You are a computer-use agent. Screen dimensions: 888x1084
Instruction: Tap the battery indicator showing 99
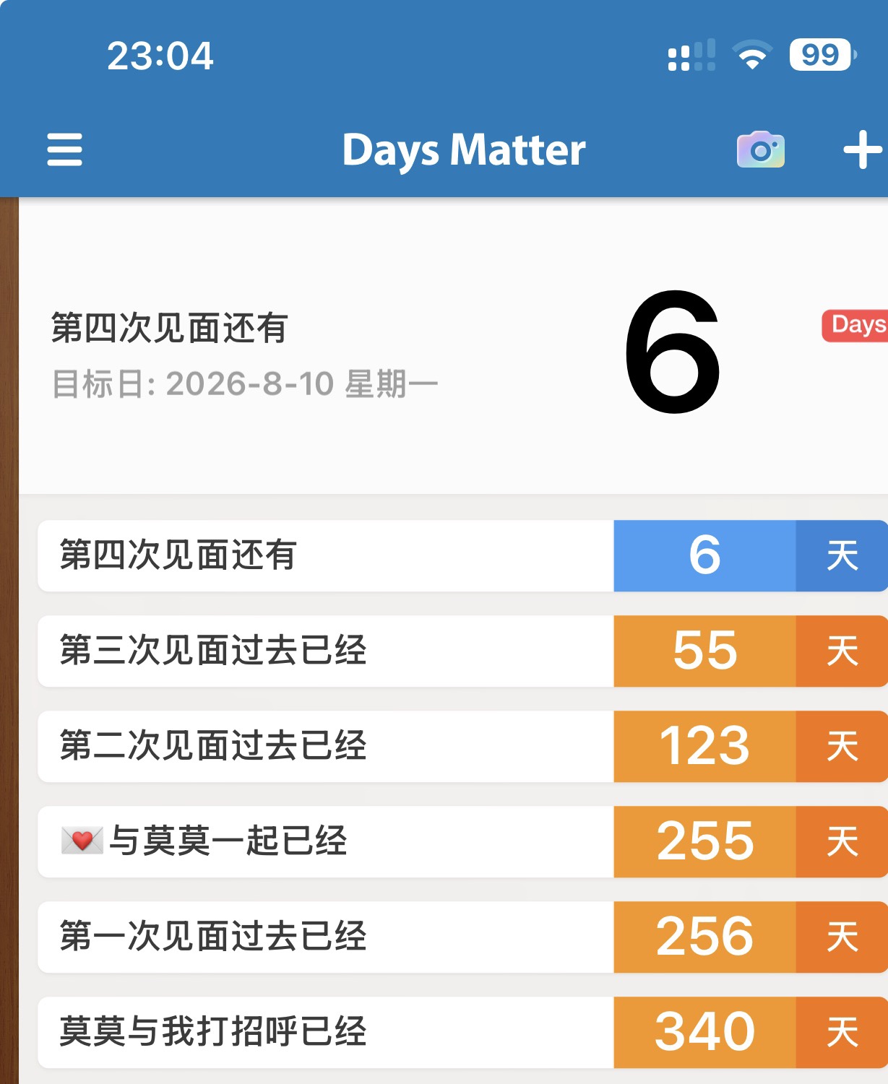pos(823,55)
